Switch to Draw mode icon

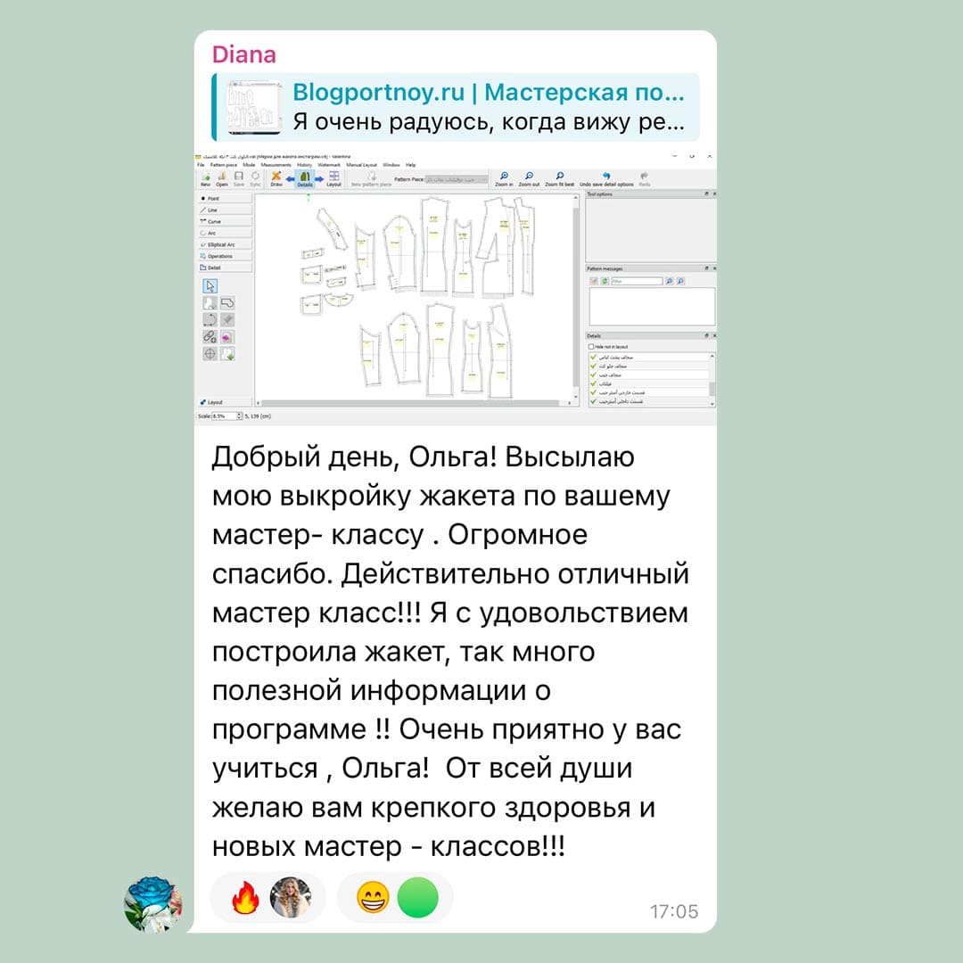[276, 178]
